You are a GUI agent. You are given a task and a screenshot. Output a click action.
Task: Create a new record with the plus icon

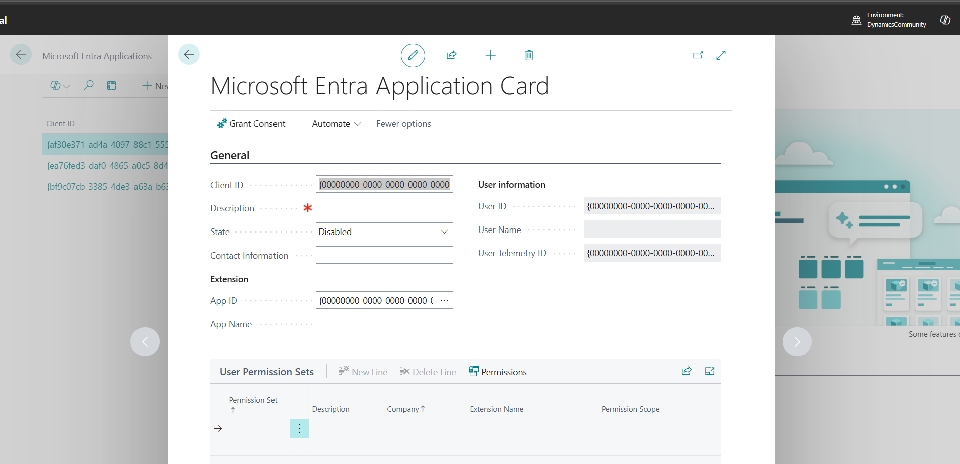pyautogui.click(x=490, y=55)
